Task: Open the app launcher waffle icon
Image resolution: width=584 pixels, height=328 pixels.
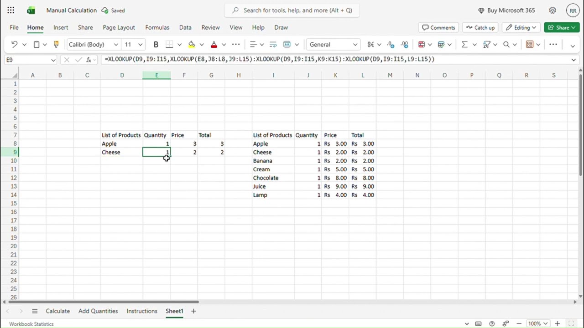Action: [x=10, y=10]
